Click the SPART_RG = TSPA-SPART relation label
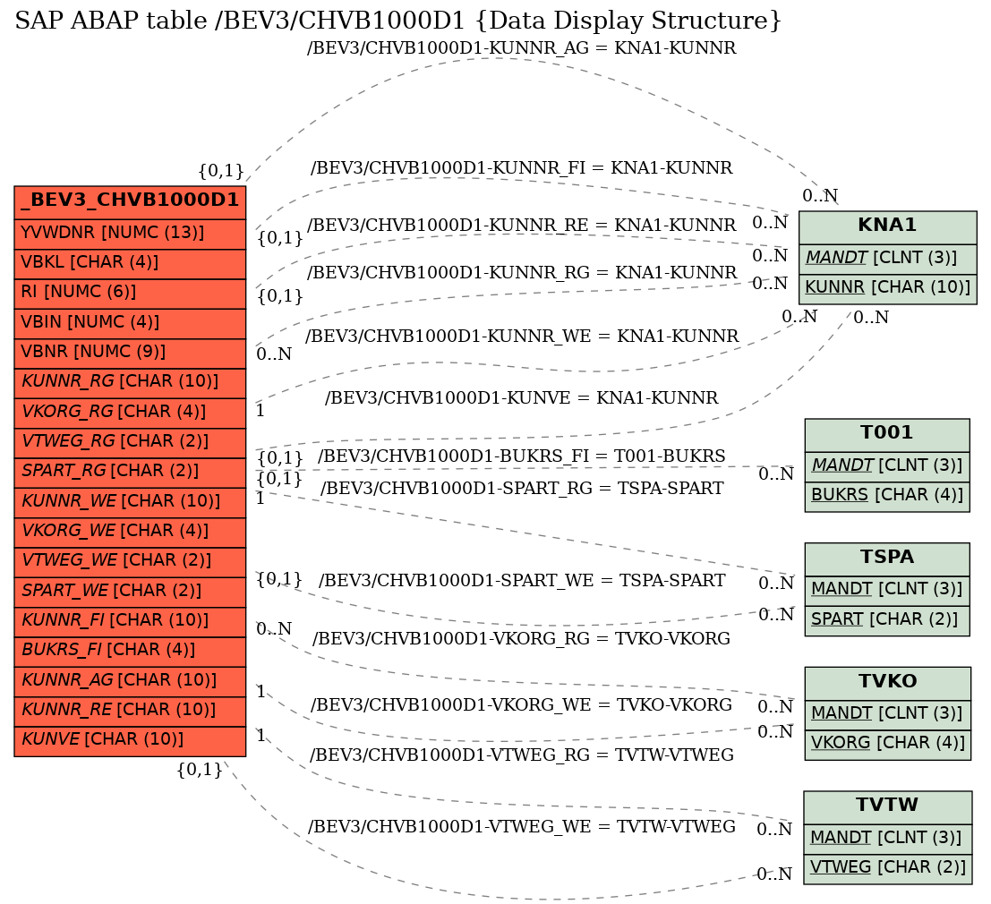Image resolution: width=991 pixels, height=904 pixels. [521, 489]
